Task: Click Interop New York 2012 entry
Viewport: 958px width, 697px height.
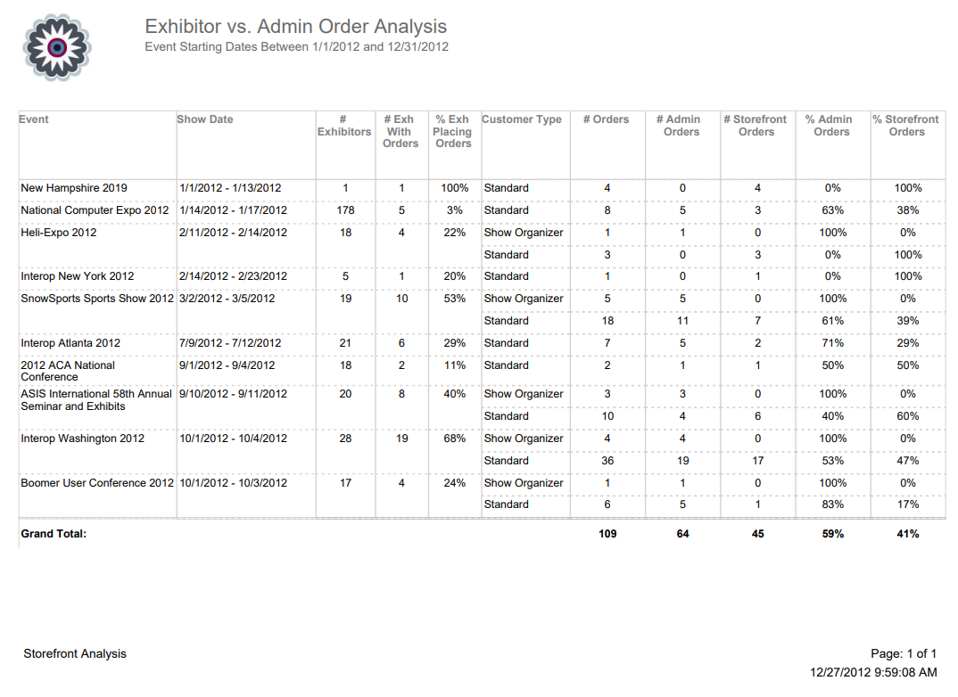Action: pos(78,276)
